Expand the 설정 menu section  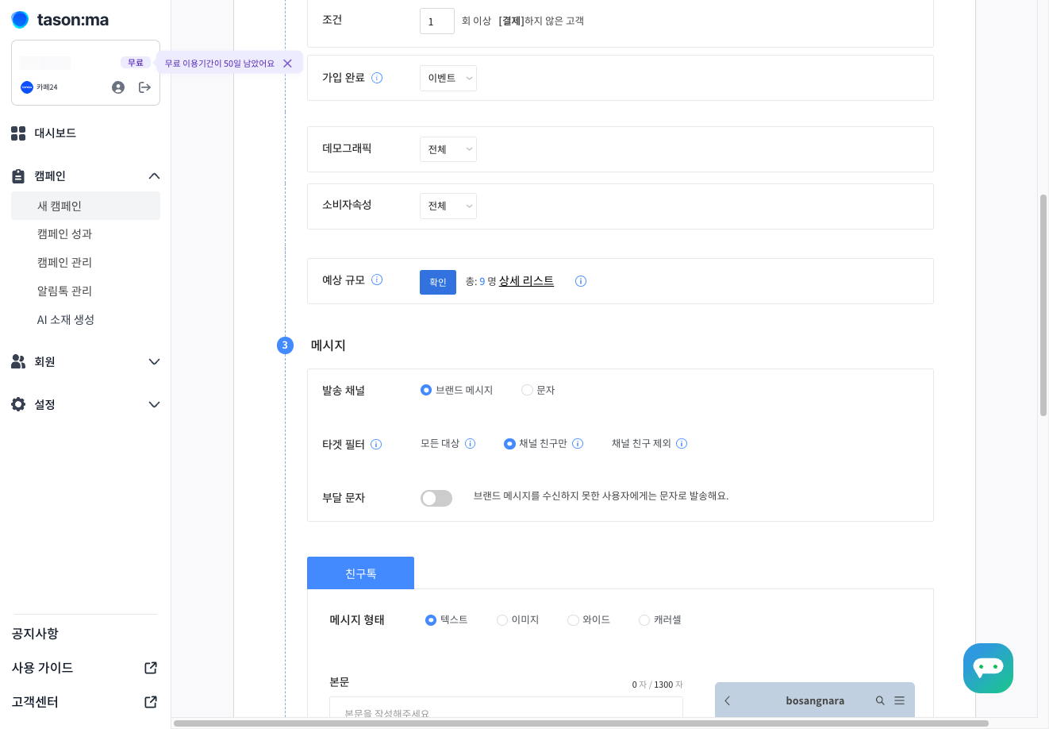click(x=154, y=405)
